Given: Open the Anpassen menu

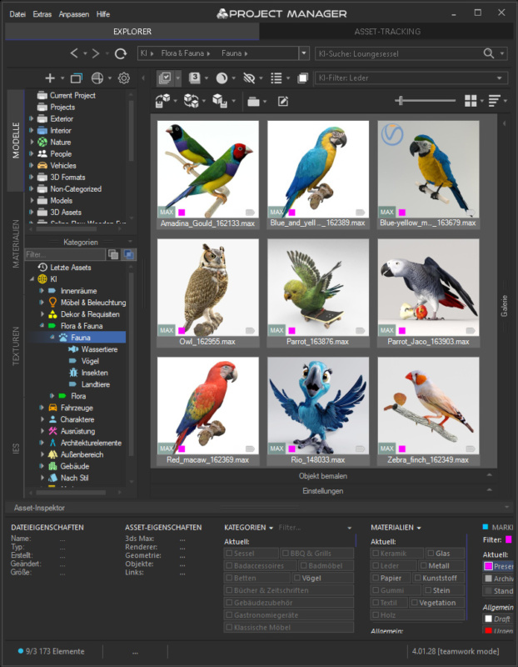Looking at the screenshot, I should 74,14.
